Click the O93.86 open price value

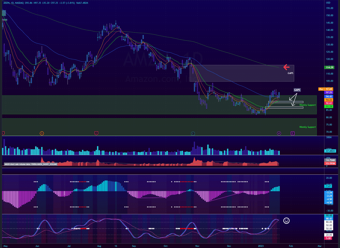29,3
